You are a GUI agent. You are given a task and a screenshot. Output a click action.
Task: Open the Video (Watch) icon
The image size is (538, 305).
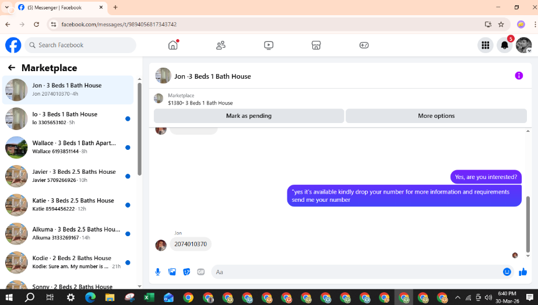pos(269,45)
